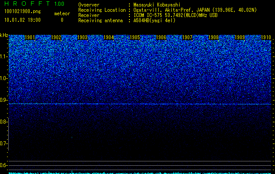Click the 1905 time marker

135,37
